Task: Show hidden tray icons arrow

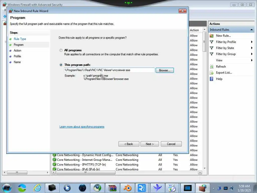Action: [x=213, y=188]
